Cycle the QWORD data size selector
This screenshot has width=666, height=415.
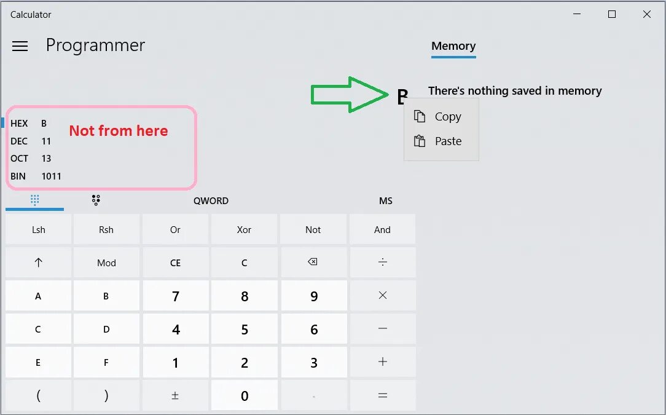pyautogui.click(x=211, y=200)
